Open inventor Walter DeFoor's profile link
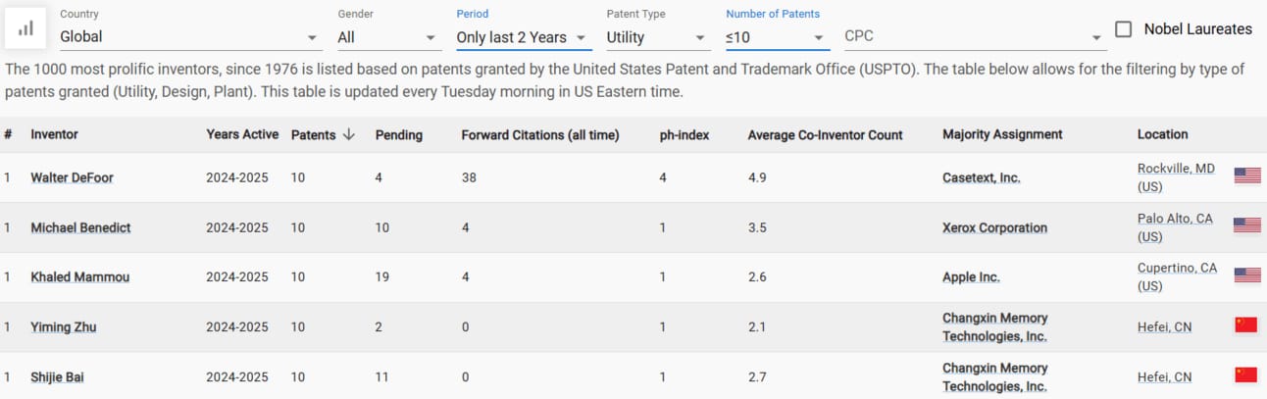 click(x=72, y=177)
